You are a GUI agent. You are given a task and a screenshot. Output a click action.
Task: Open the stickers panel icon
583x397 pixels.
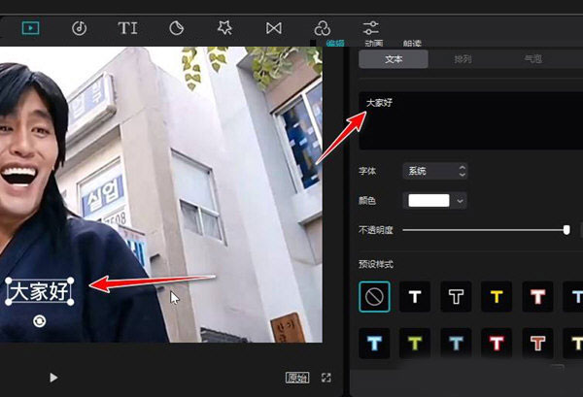tap(177, 28)
